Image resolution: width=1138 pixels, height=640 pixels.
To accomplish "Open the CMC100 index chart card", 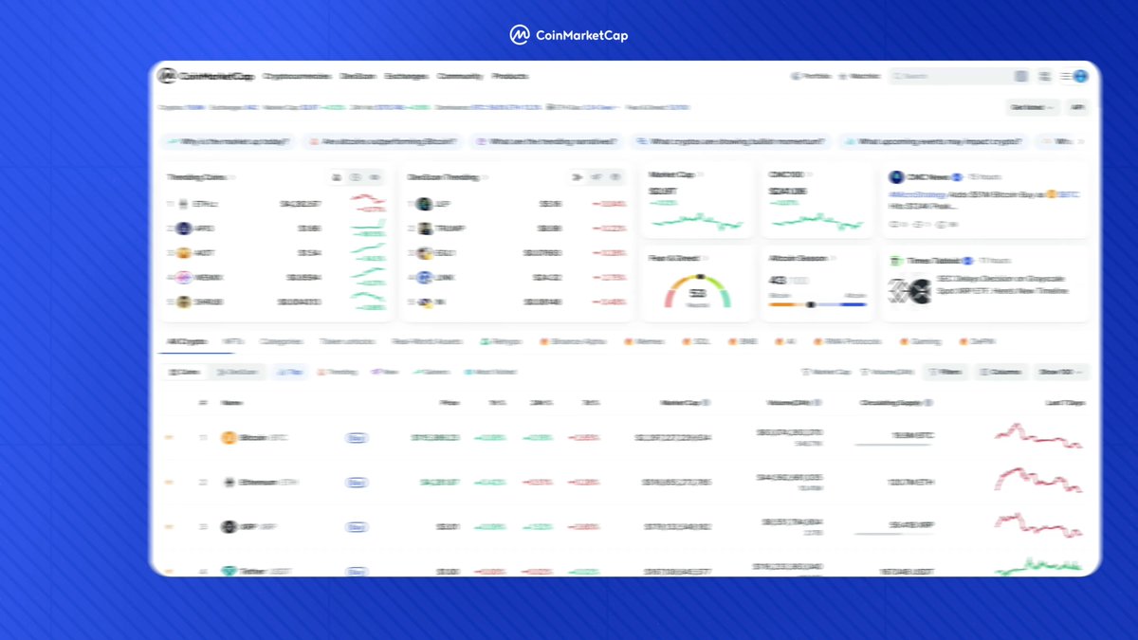I will 817,200.
